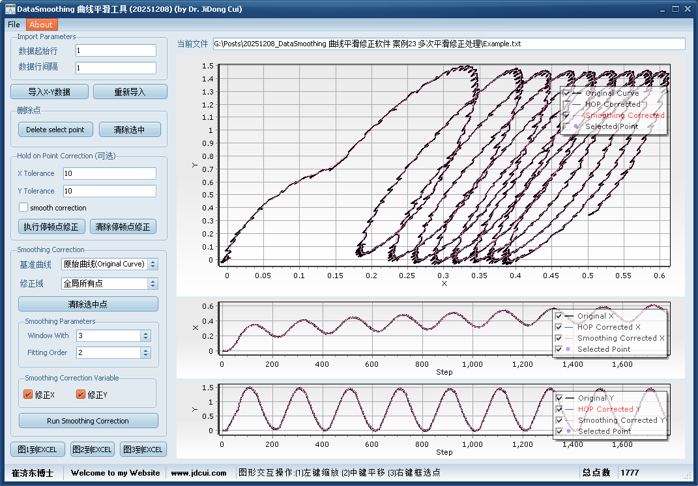Click the X Tolerance input field

[109, 173]
